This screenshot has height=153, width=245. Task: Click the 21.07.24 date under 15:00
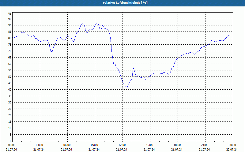[149, 150]
